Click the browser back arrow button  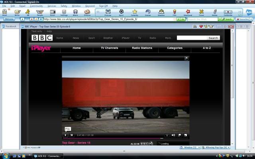[22, 19]
